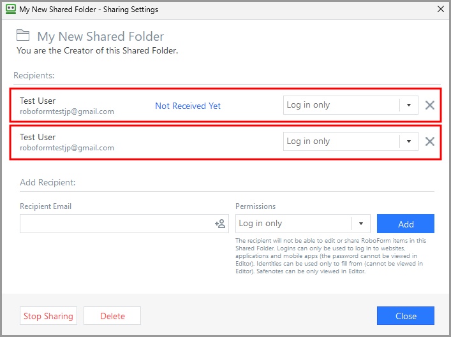This screenshot has width=451, height=337.
Task: Click into the Recipient Email field
Action: pos(124,224)
